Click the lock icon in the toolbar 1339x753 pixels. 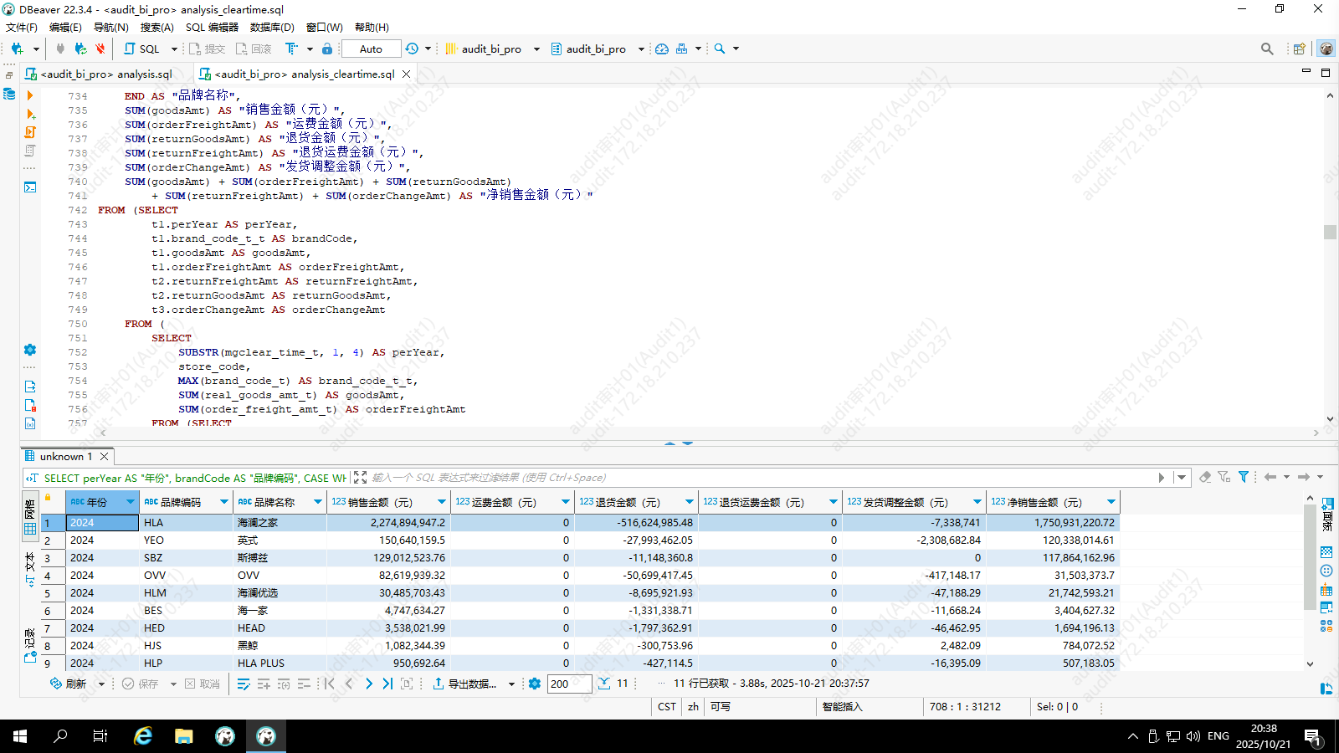click(327, 49)
